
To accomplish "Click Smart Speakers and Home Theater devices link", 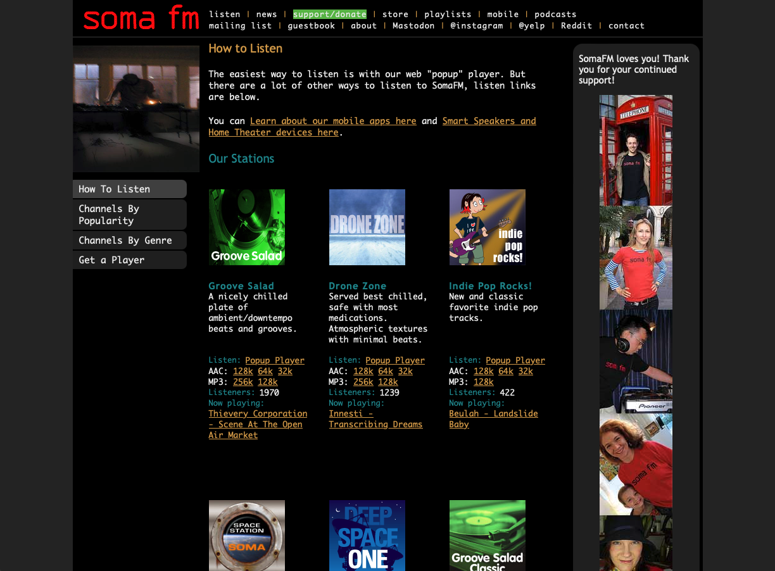I will (372, 127).
